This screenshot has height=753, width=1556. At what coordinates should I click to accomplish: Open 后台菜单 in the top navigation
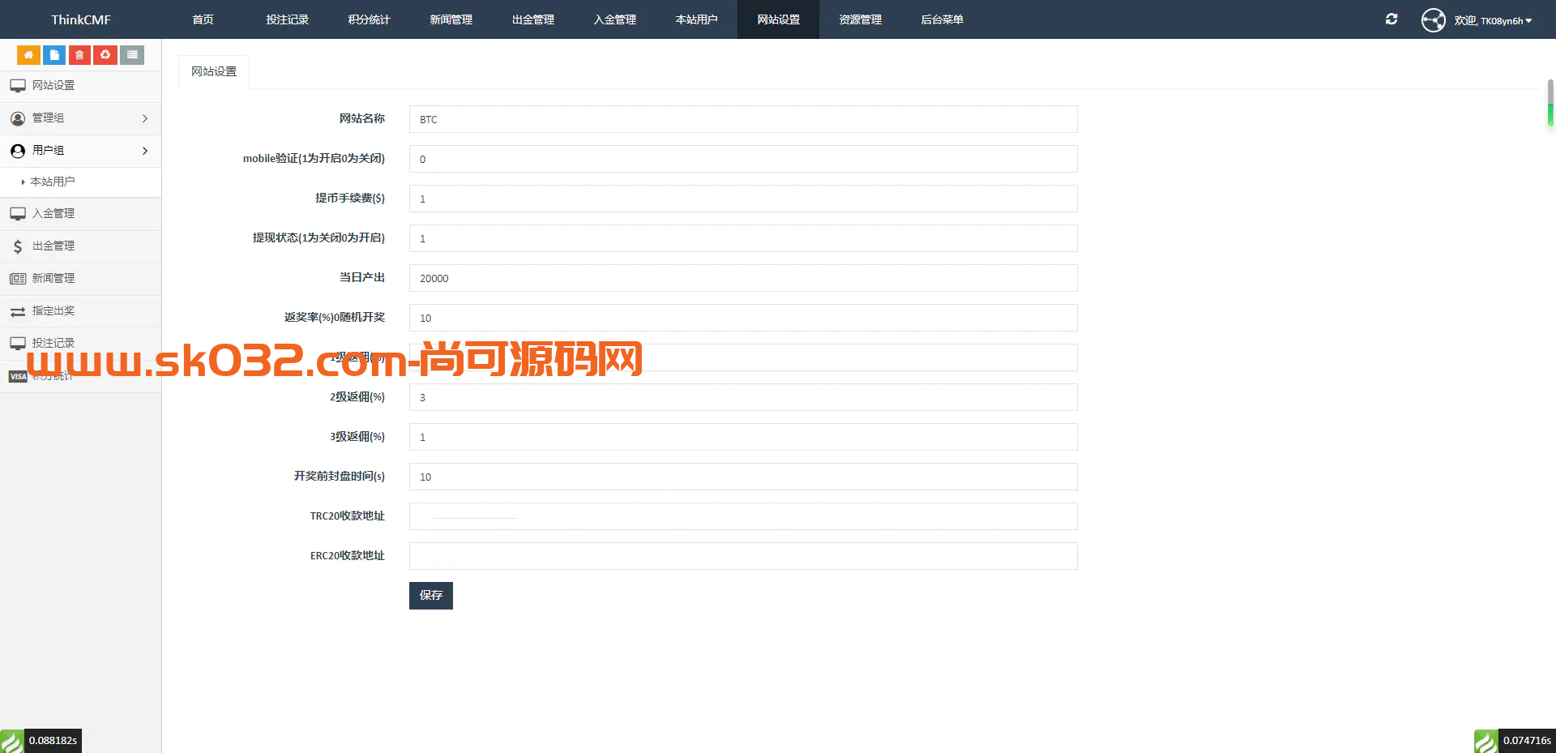coord(943,19)
